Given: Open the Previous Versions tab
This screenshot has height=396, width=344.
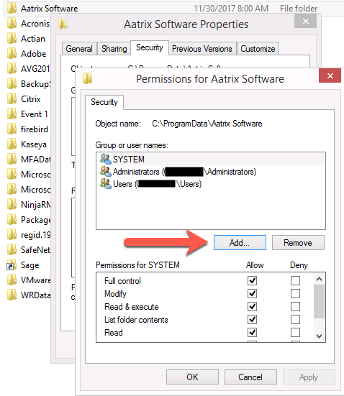Looking at the screenshot, I should [202, 48].
